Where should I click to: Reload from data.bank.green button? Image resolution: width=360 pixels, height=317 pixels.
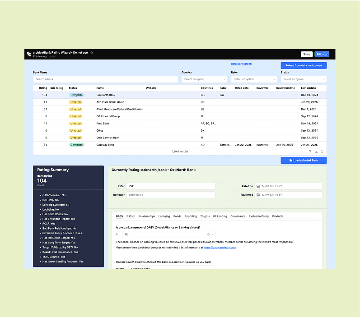click(x=304, y=65)
